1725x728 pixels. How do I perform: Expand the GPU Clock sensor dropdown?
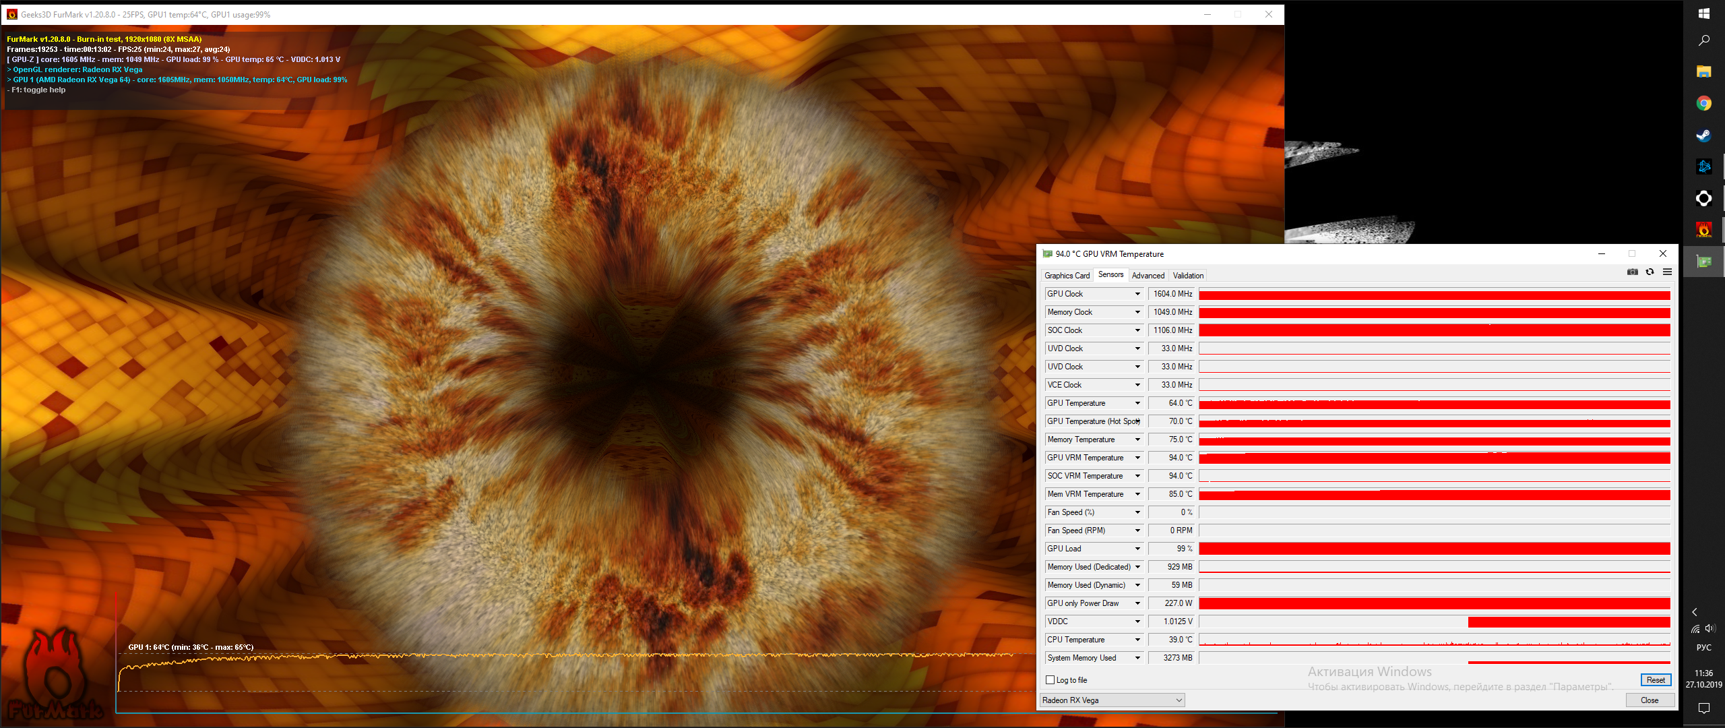point(1137,294)
